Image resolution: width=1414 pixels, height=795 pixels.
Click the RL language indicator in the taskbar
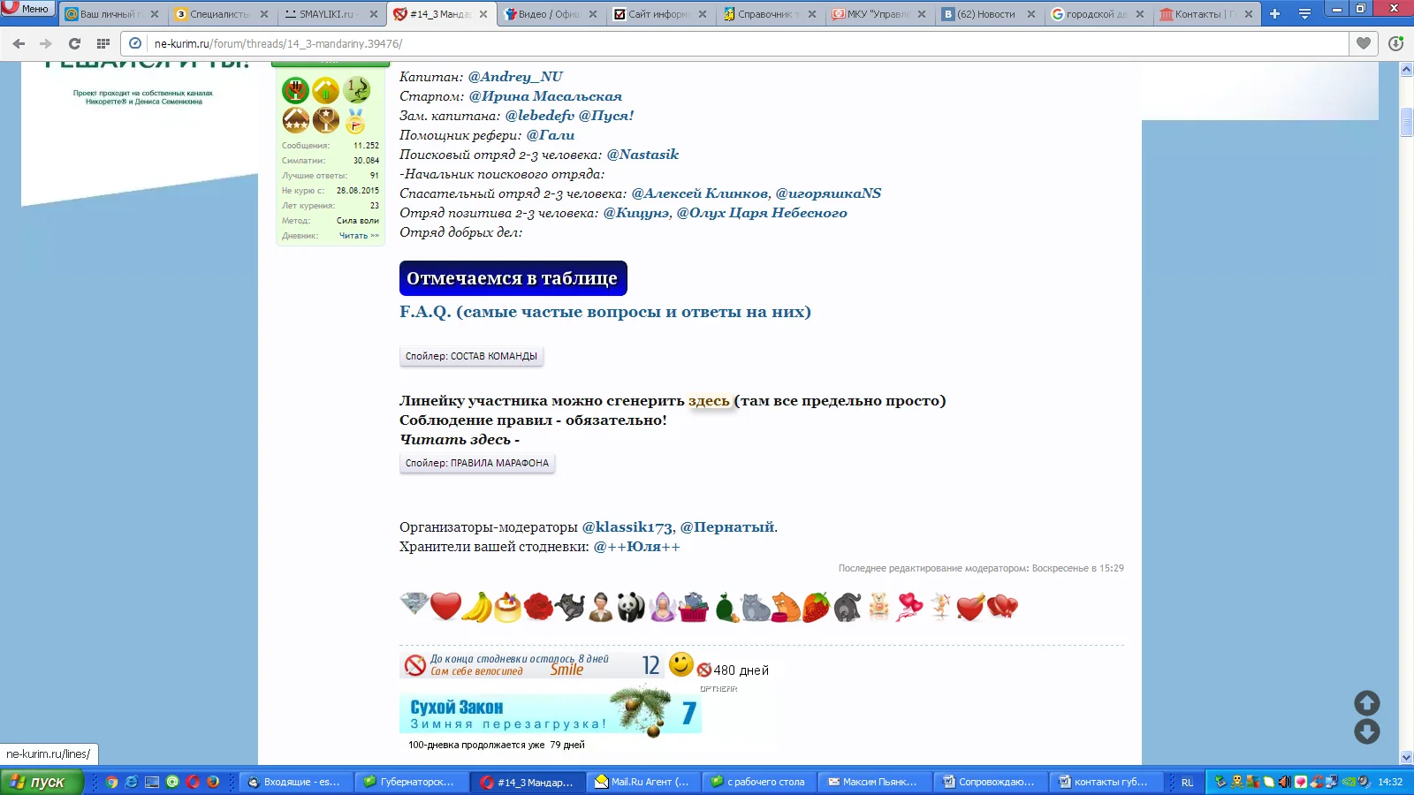click(1187, 783)
